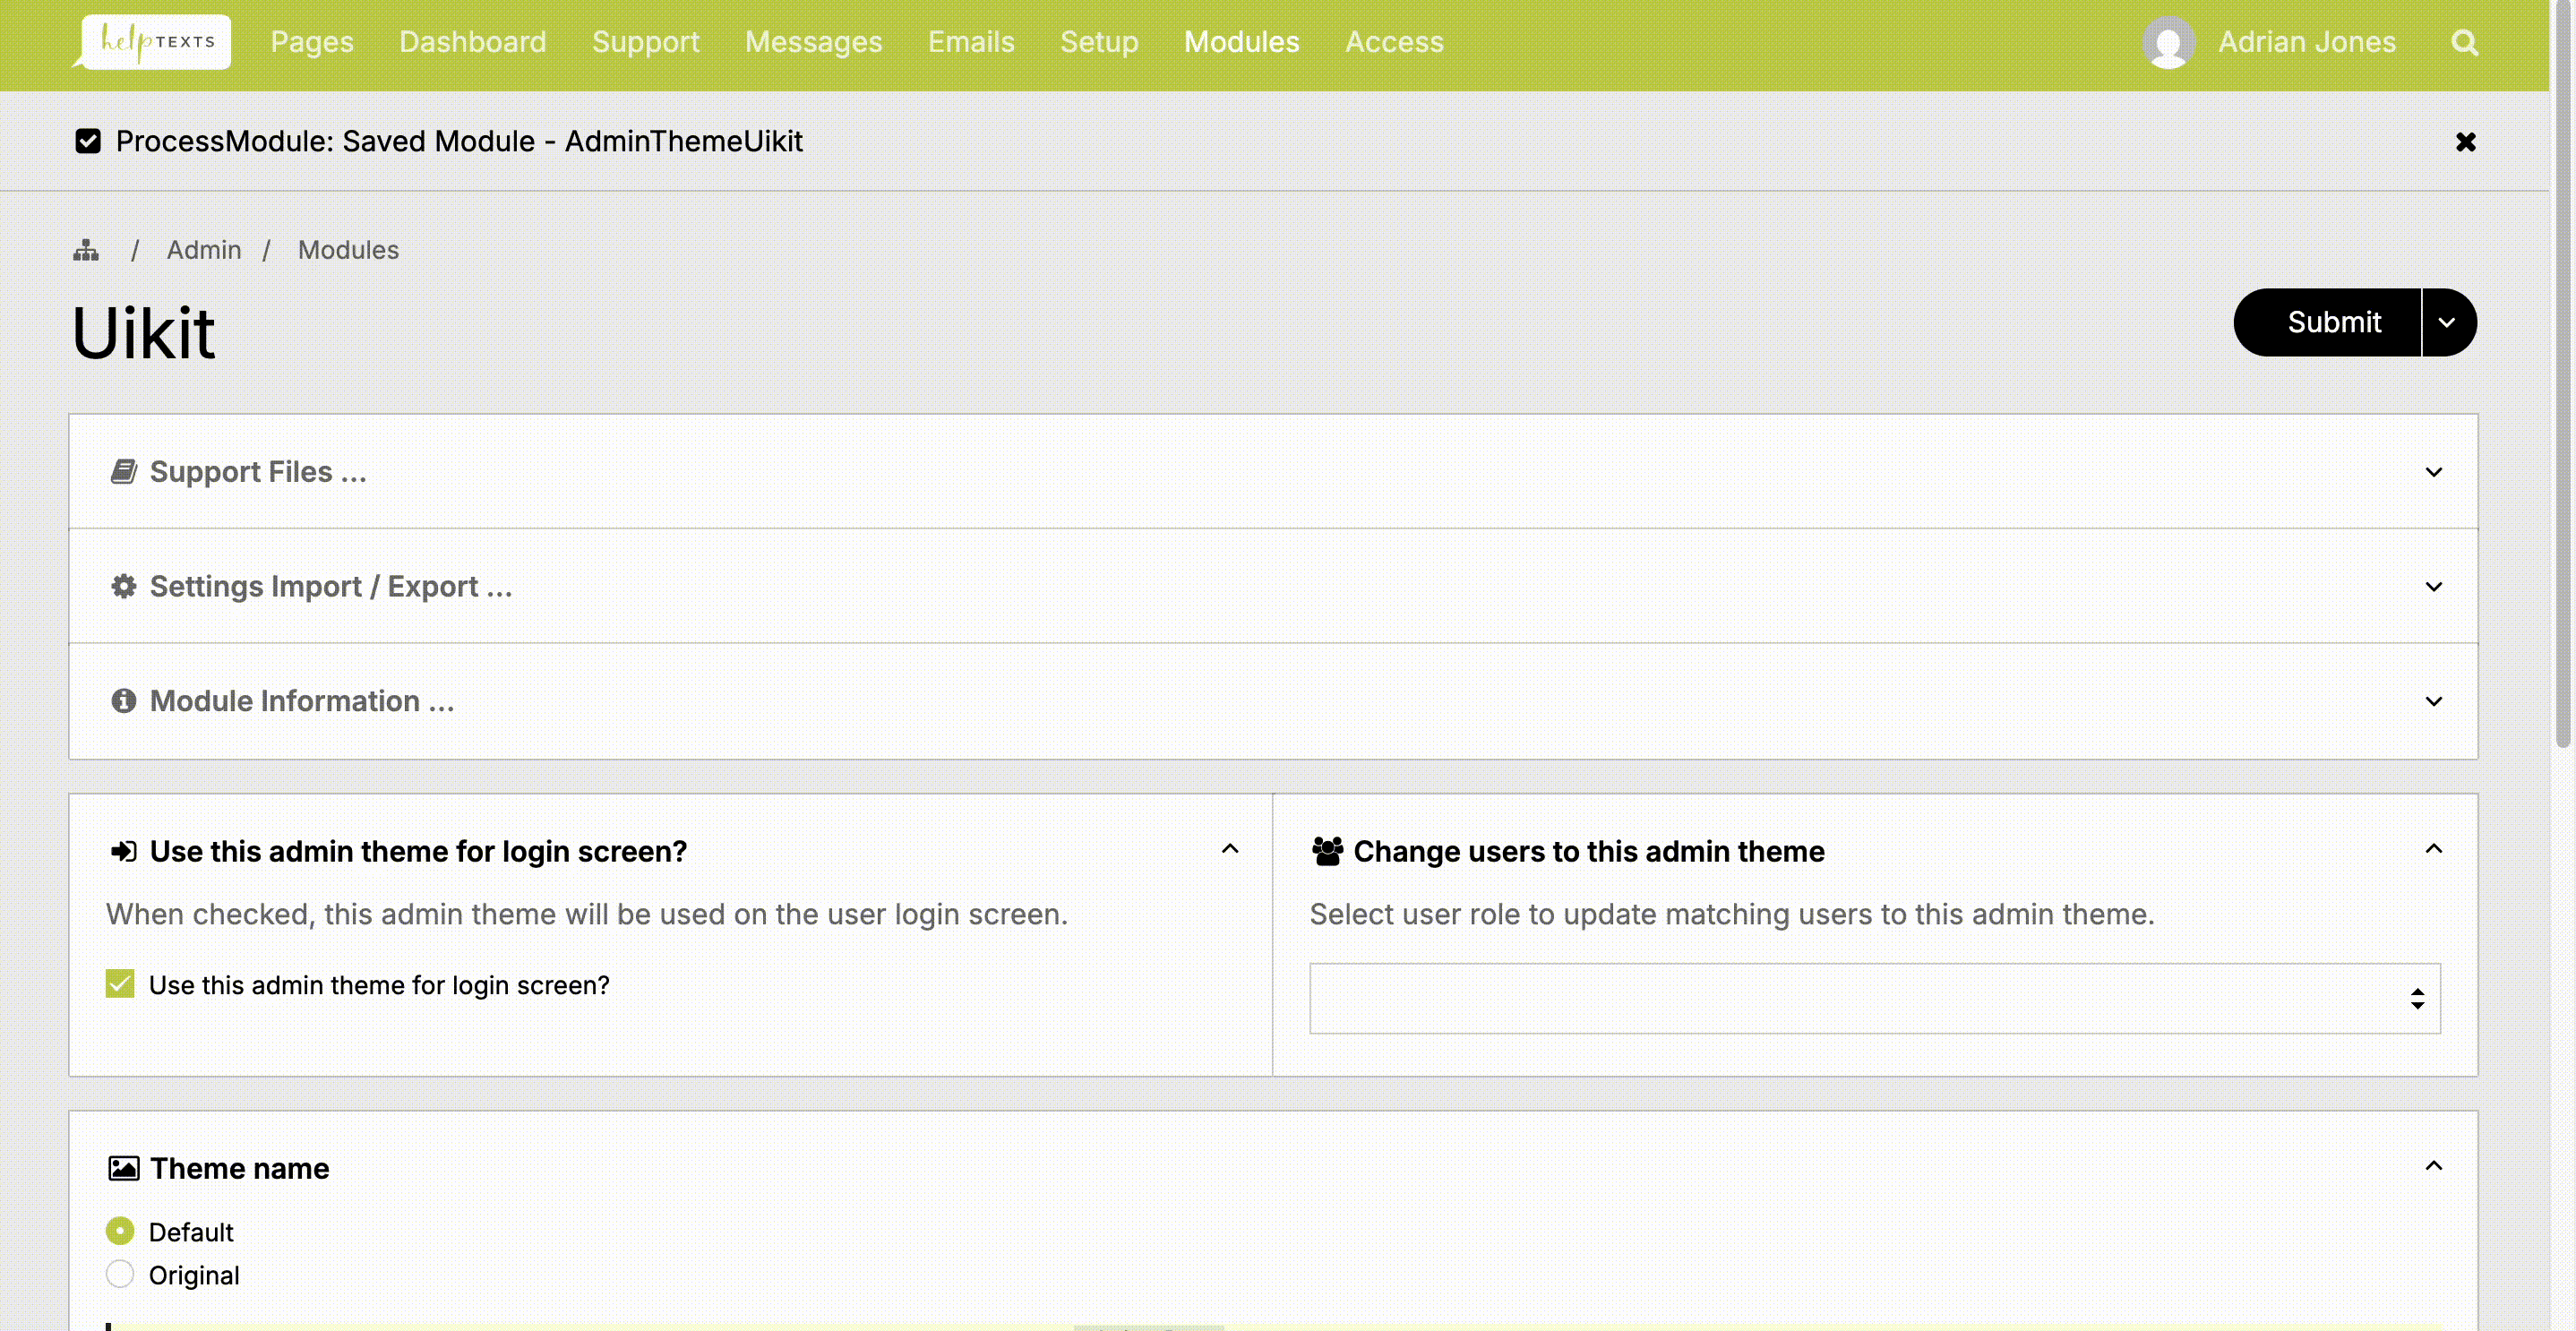2576x1331 pixels.
Task: Open the search magnifier icon
Action: [2464, 43]
